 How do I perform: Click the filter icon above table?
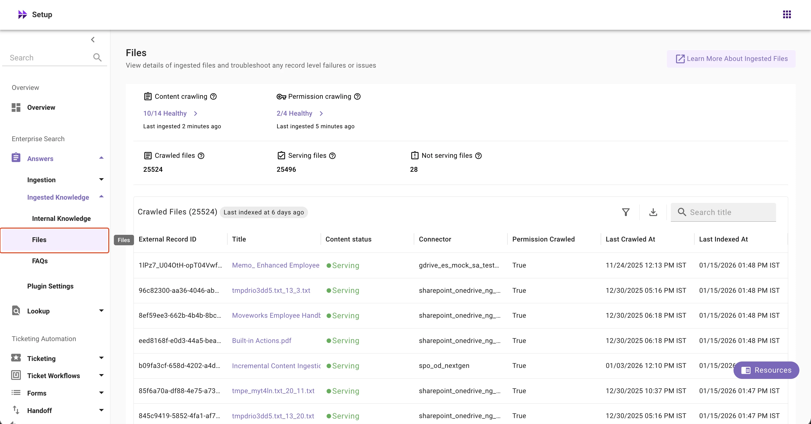[625, 212]
